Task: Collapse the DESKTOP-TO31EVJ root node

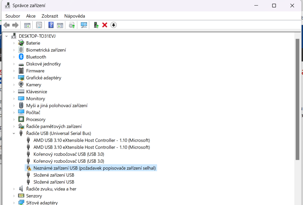Action: (6, 36)
